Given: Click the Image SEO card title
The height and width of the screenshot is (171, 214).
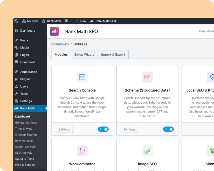Looking at the screenshot, I should pos(147,164).
